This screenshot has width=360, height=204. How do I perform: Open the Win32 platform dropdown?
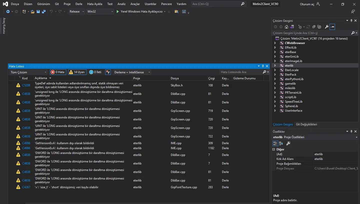100,12
